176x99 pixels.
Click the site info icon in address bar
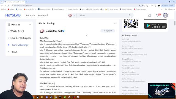point(13,6)
